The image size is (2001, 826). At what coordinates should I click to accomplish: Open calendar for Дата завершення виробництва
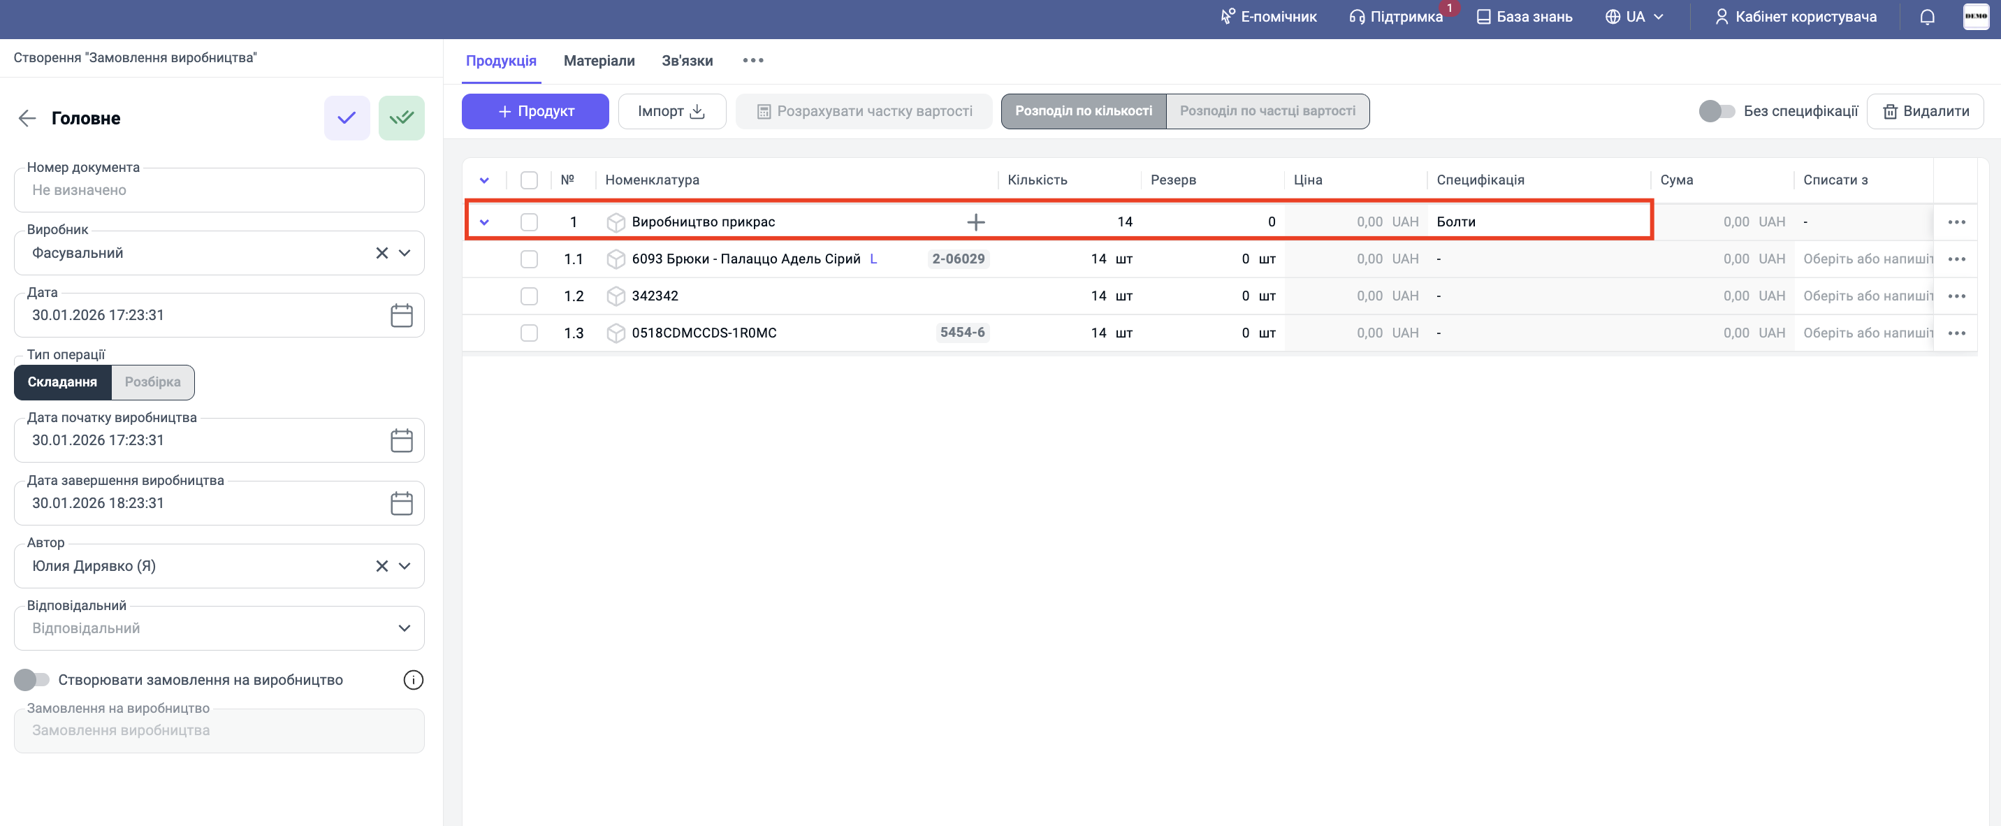(x=401, y=504)
